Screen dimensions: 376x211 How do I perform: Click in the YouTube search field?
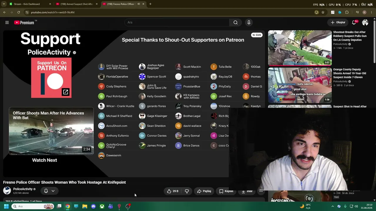[177, 23]
